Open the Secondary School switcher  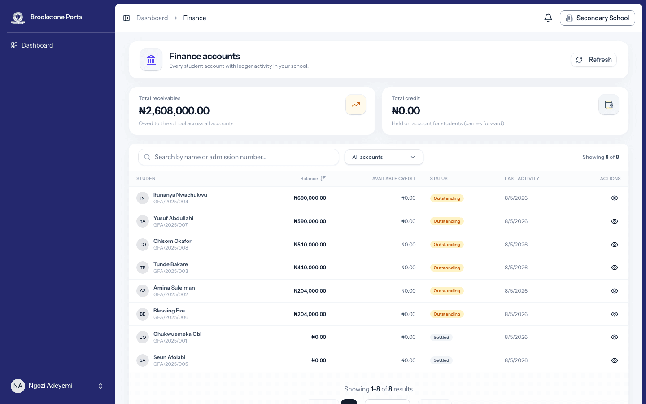click(x=598, y=18)
